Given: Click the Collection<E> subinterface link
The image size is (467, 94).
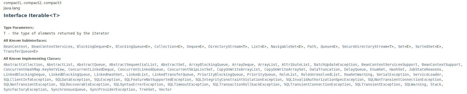Looking at the screenshot, I should (x=169, y=46).
